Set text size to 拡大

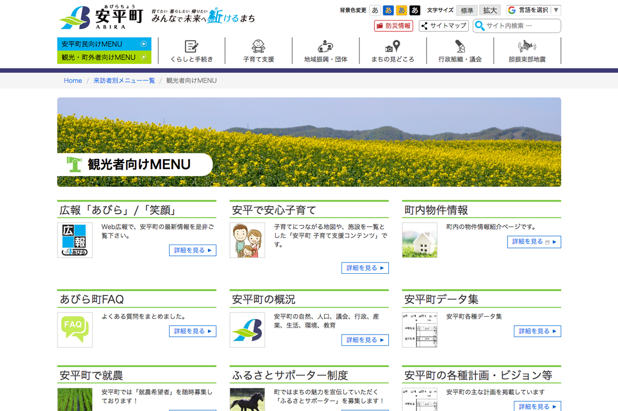click(x=490, y=10)
